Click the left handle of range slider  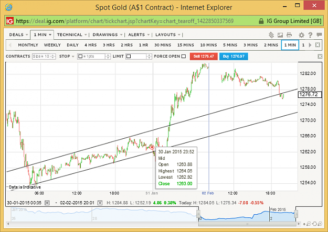click(198, 214)
